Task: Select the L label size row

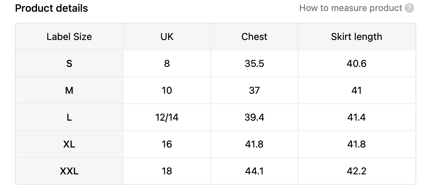Action: click(x=216, y=117)
